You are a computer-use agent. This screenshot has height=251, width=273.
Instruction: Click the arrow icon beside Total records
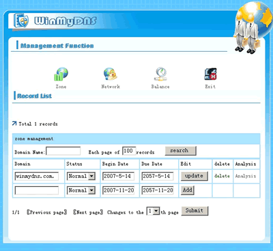tap(14, 123)
